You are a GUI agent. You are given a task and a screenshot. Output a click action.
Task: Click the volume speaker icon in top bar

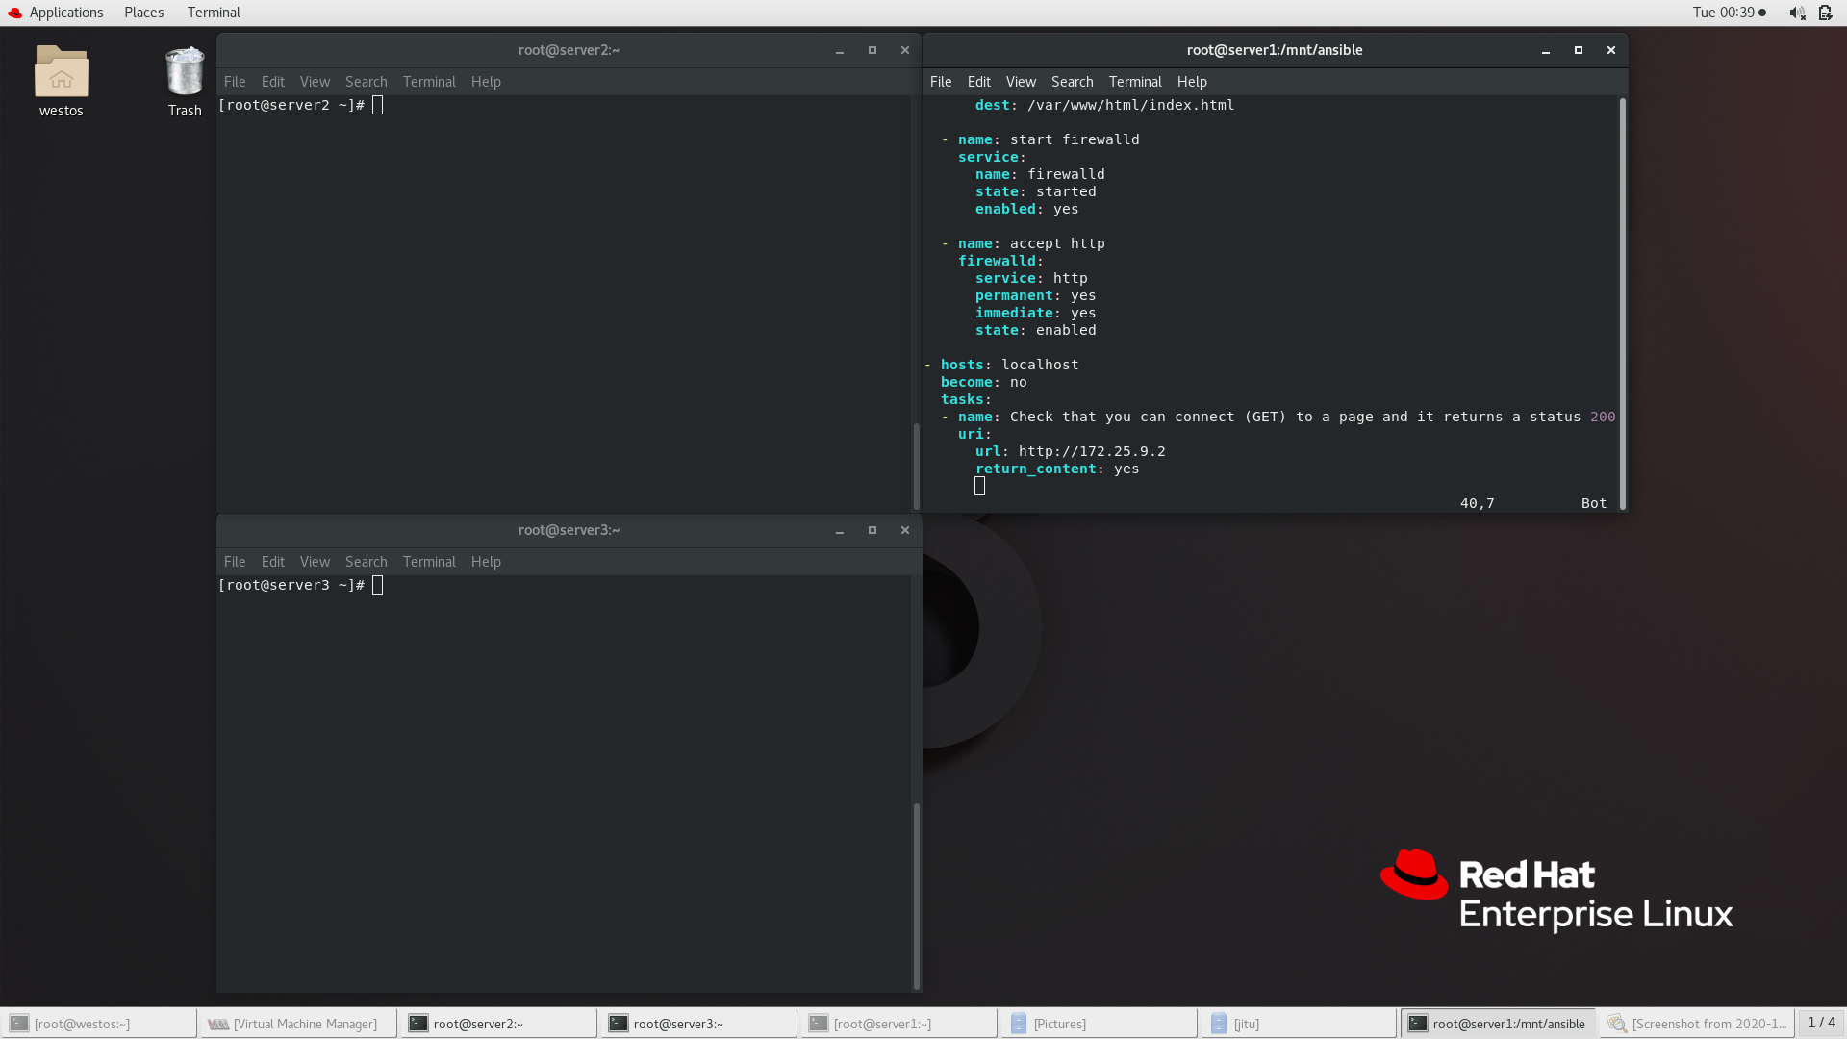tap(1796, 13)
